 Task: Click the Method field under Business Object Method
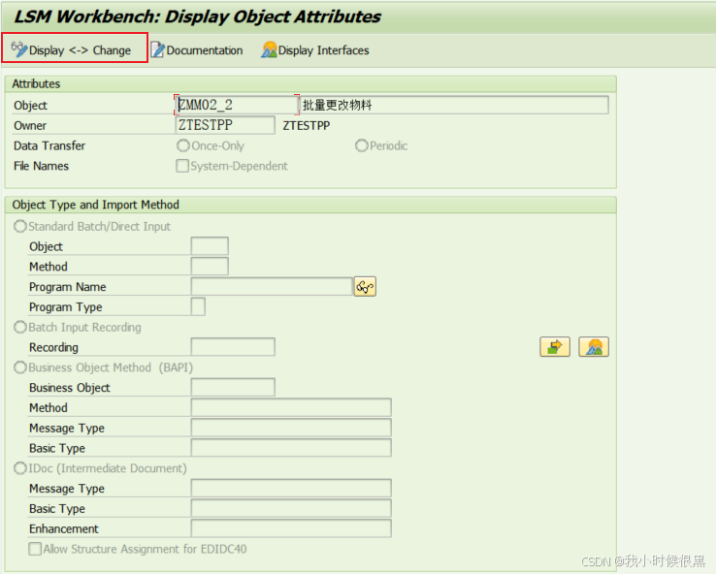tap(291, 407)
